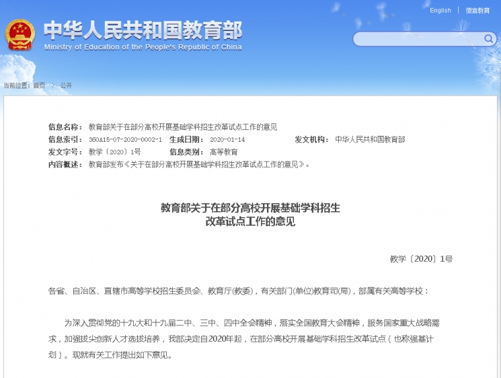Image resolution: width=501 pixels, height=378 pixels.
Task: Click the 内容概述 summary text
Action: [x=198, y=164]
